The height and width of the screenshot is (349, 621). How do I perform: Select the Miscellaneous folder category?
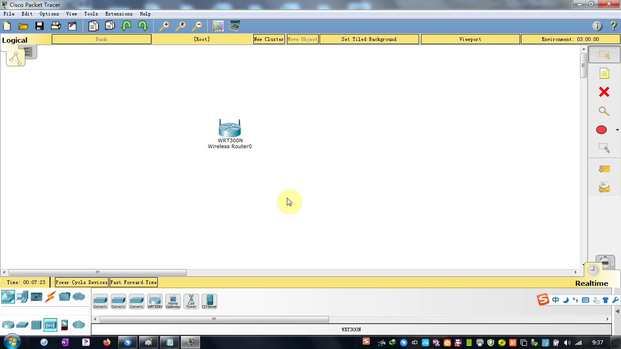(x=65, y=297)
